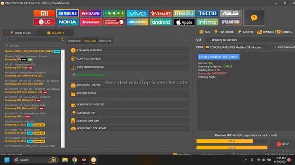Select the Xiaomi MI brand logo

[x=44, y=13]
